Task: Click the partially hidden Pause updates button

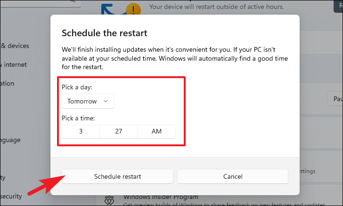Action: click(x=335, y=99)
